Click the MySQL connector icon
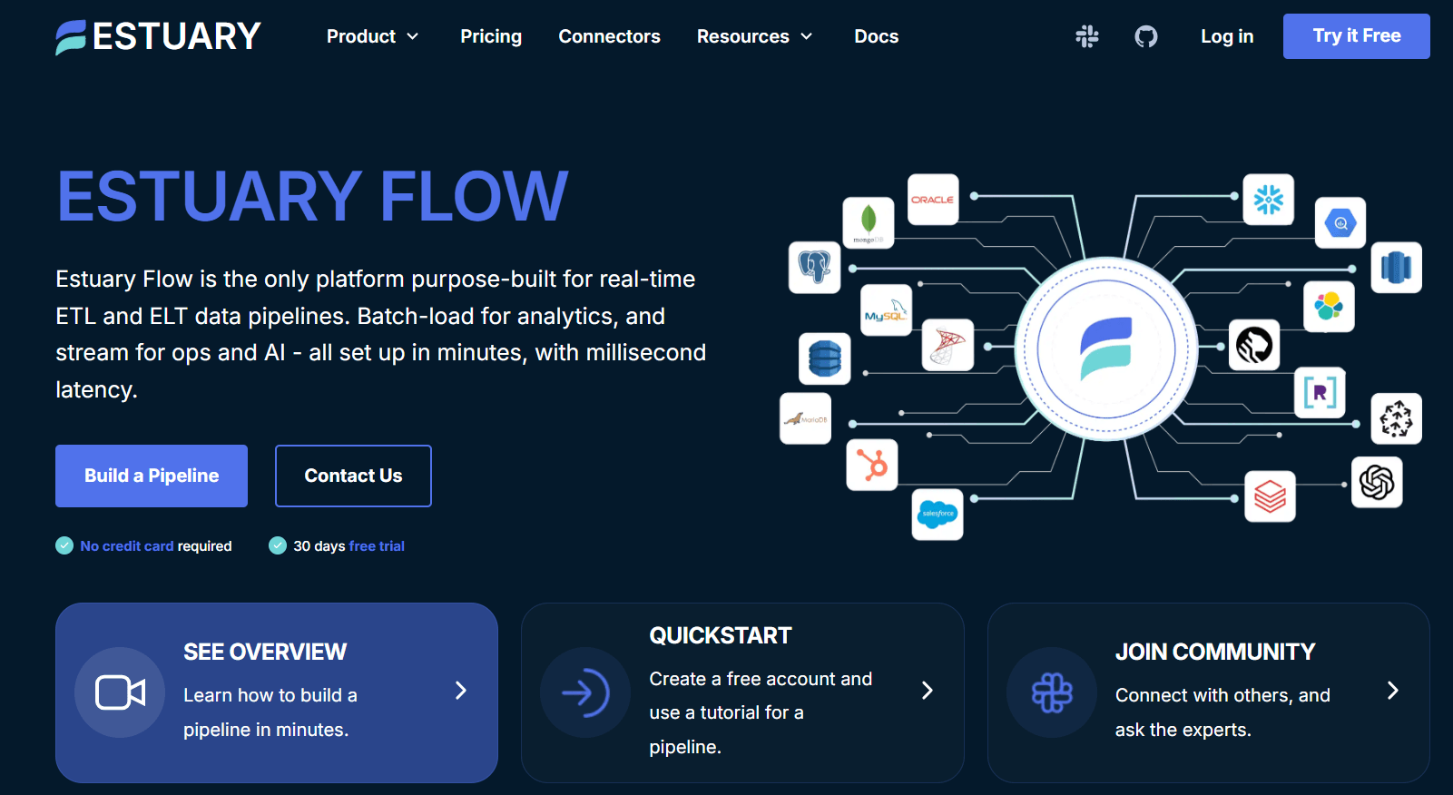Viewport: 1453px width, 795px height. coord(886,310)
